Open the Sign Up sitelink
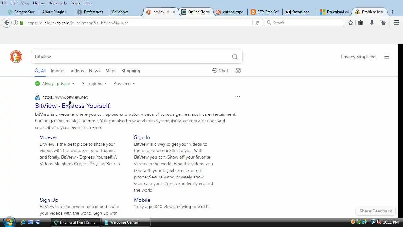The width and height of the screenshot is (403, 227). point(49,200)
